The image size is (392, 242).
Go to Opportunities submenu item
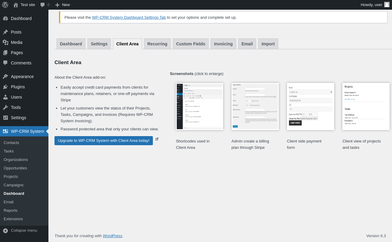pos(15,168)
